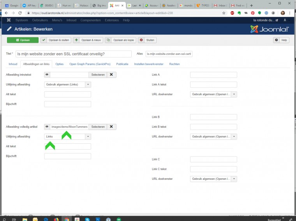Viewport: 296px width, 221px height.
Task: Open Microsoft Edge from the Windows taskbar
Action: [46, 219]
